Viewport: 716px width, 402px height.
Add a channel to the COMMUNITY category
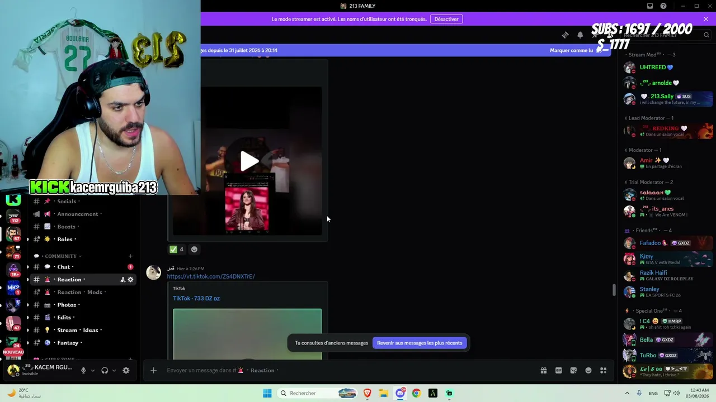(130, 256)
